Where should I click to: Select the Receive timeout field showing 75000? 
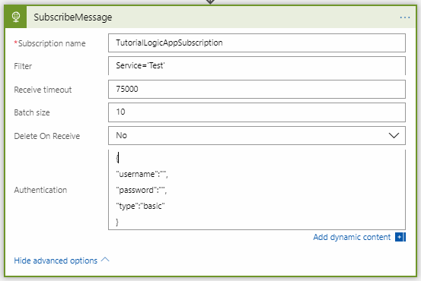pyautogui.click(x=257, y=89)
